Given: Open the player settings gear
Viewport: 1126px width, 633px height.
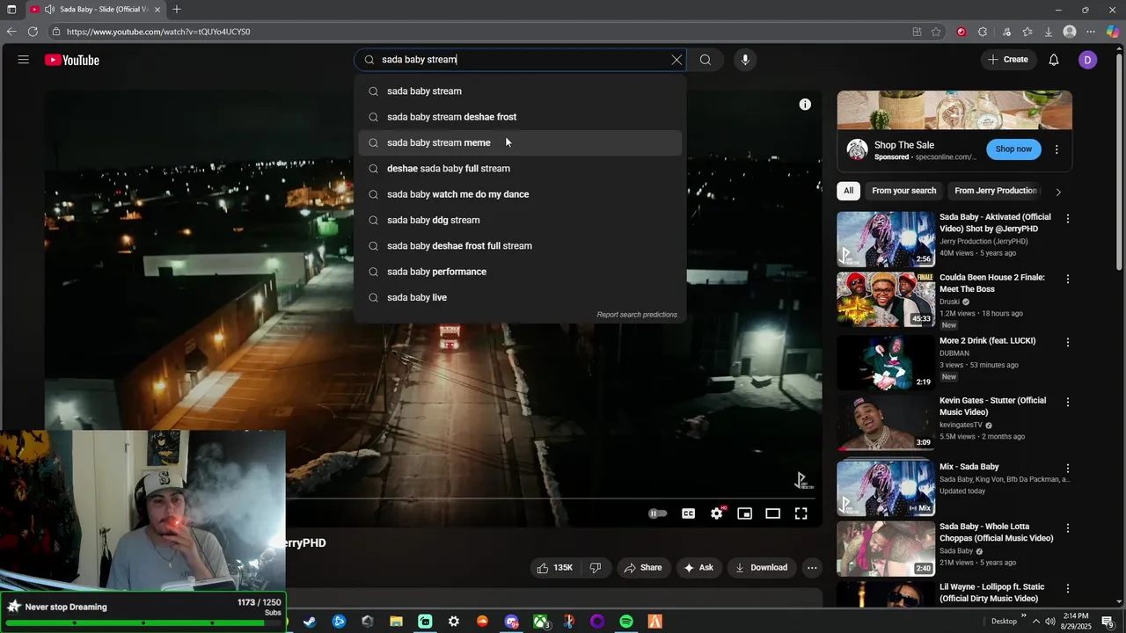Looking at the screenshot, I should coord(717,513).
